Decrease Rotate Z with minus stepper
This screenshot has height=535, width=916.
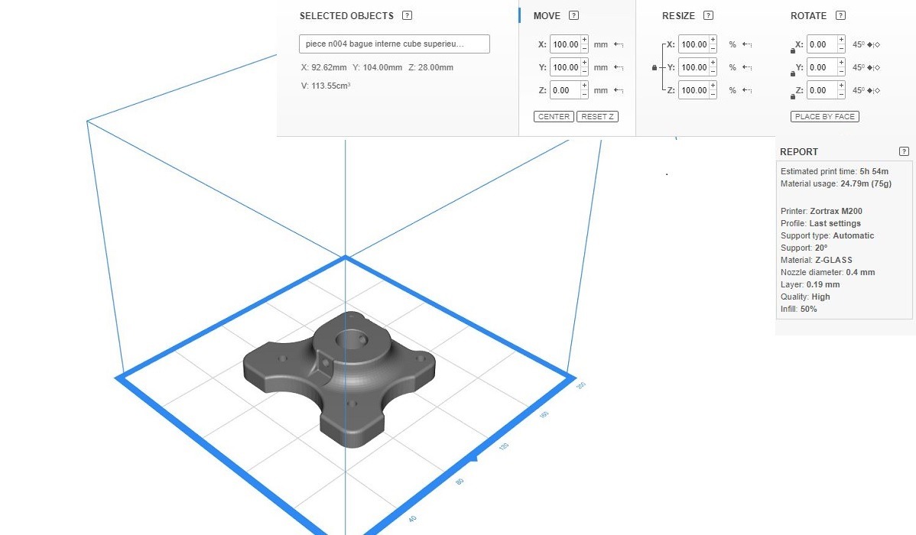(x=841, y=94)
